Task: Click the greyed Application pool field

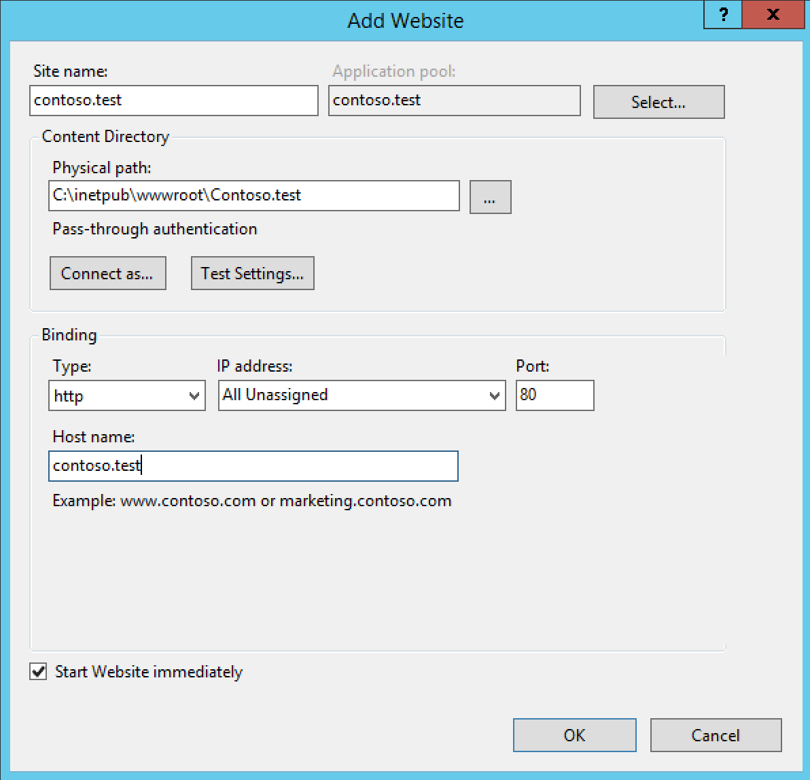Action: click(x=454, y=101)
